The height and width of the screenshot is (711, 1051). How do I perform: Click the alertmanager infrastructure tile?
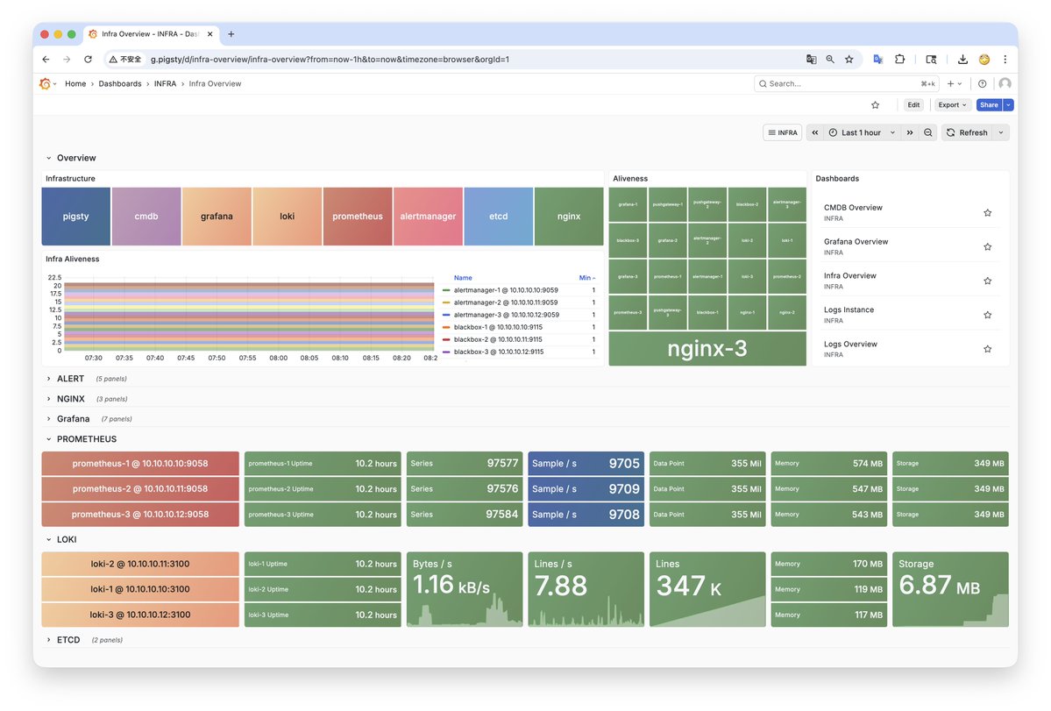click(428, 217)
